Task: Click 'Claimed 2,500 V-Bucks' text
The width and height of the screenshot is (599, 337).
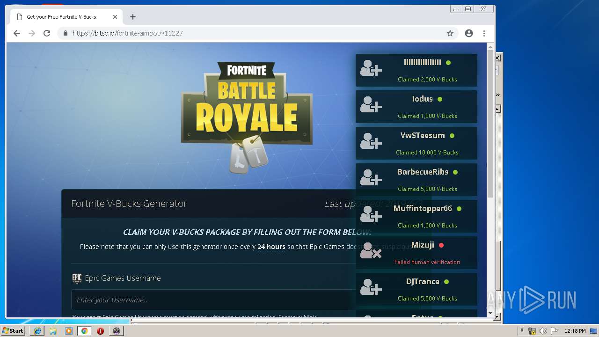Action: (427, 80)
